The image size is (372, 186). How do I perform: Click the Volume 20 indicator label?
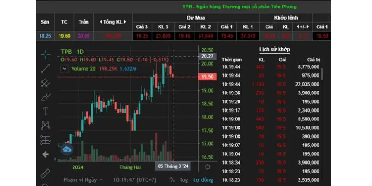84,69
